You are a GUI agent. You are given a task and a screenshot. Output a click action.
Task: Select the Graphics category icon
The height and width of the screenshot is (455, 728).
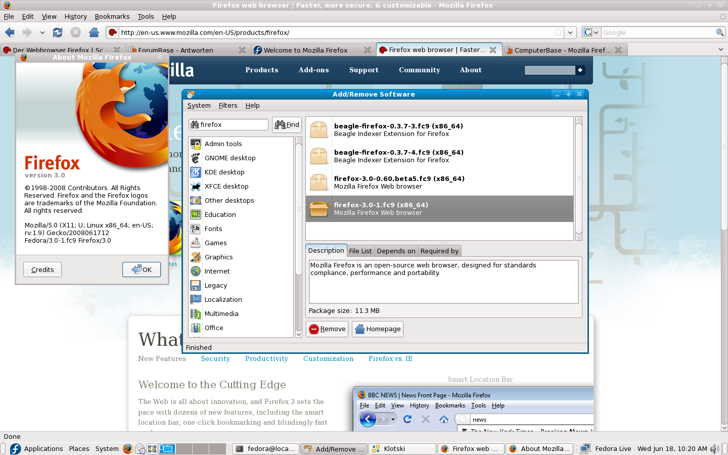(x=196, y=257)
